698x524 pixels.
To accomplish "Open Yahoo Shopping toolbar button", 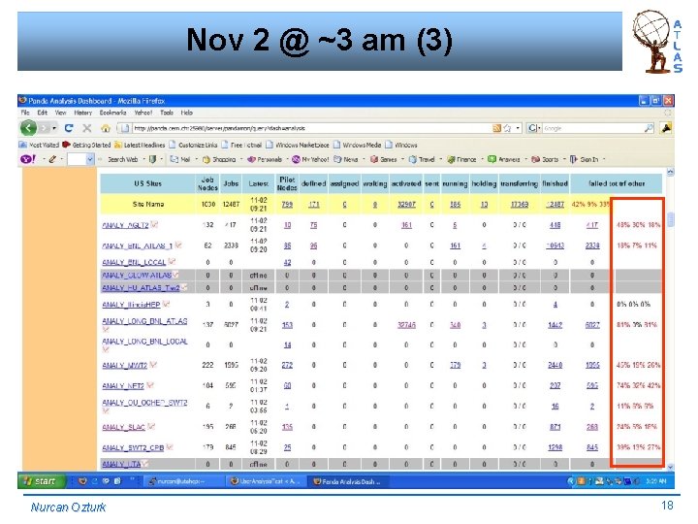I will [219, 159].
